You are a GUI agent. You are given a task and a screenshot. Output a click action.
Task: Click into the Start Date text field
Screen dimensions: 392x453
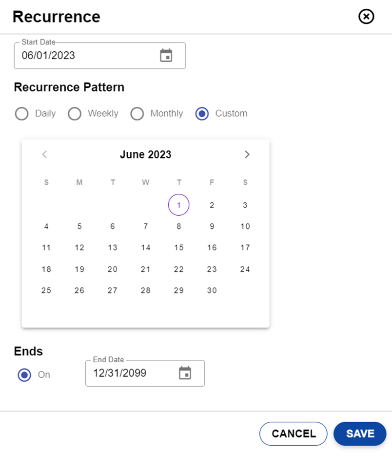click(x=83, y=56)
